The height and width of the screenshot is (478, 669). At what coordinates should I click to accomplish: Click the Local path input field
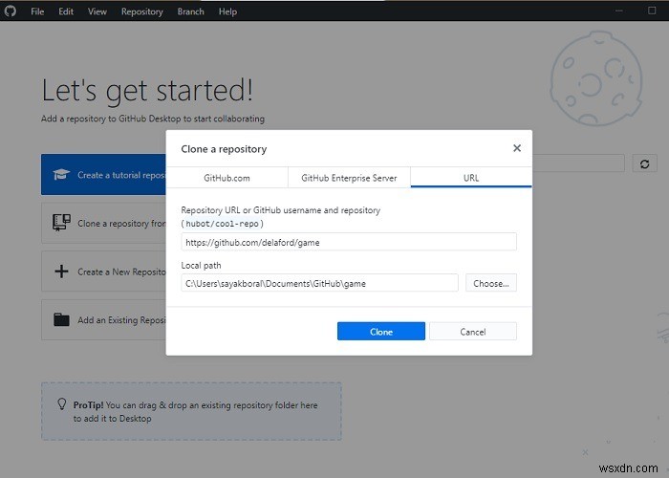pyautogui.click(x=319, y=283)
